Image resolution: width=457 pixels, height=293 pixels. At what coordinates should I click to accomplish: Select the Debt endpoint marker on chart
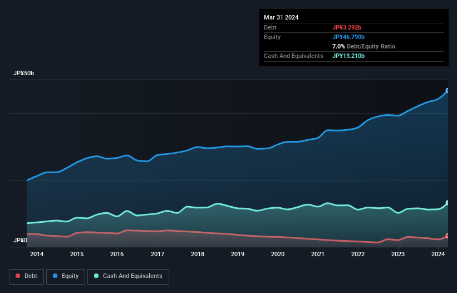click(448, 236)
